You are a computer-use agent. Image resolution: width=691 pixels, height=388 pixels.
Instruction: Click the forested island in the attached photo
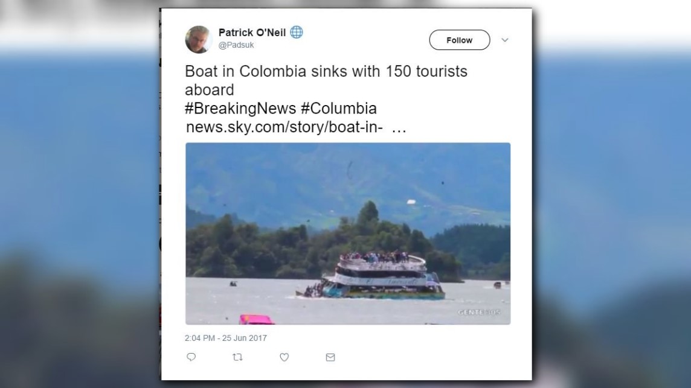point(324,244)
